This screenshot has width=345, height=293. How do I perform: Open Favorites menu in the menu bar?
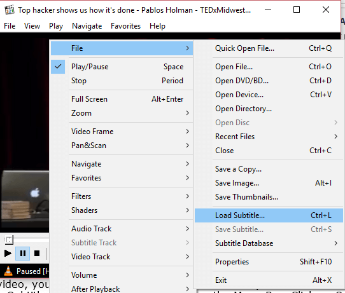[125, 26]
